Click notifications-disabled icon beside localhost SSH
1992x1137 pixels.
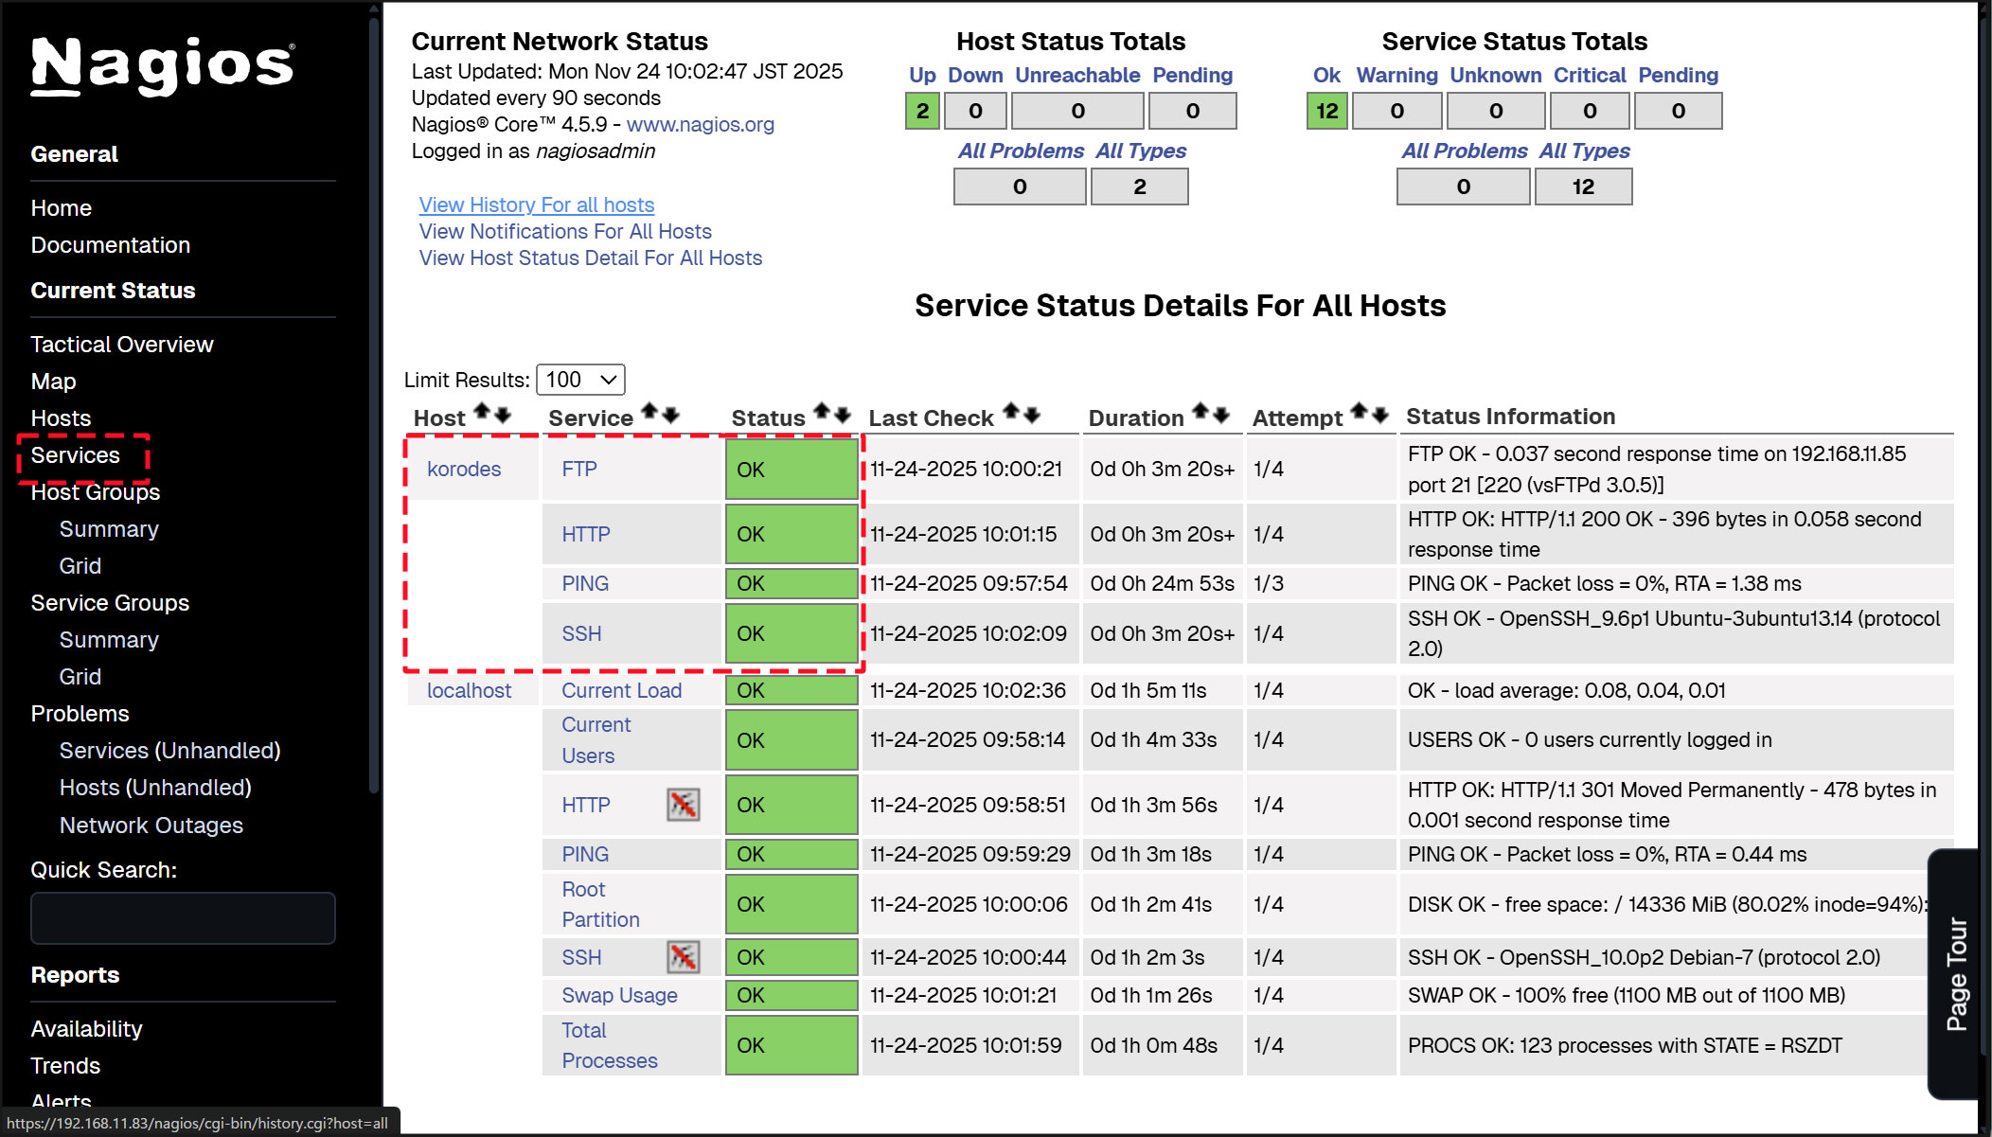coord(683,957)
